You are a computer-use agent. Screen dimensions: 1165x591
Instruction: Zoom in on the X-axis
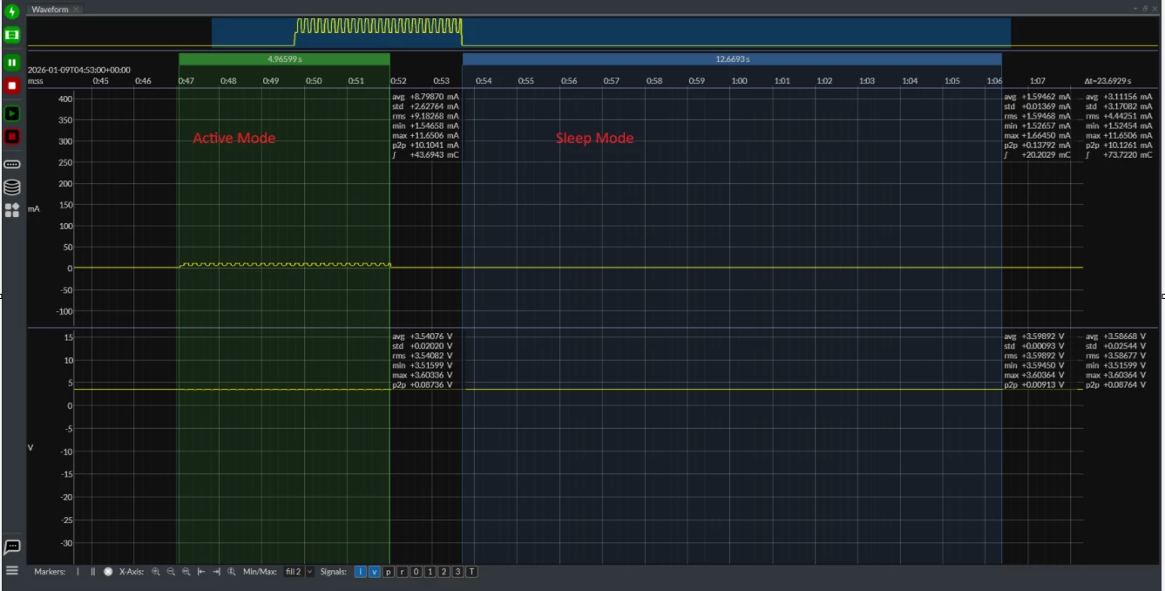156,572
